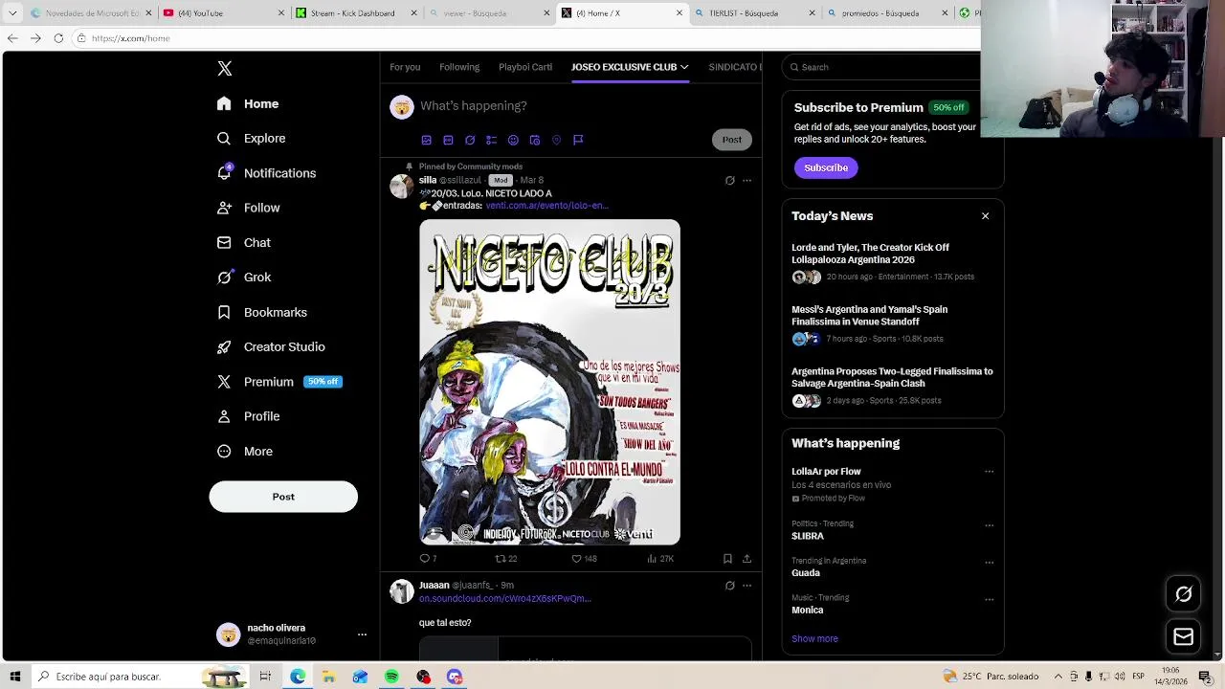Open account options next to nacho olivera

coord(362,634)
